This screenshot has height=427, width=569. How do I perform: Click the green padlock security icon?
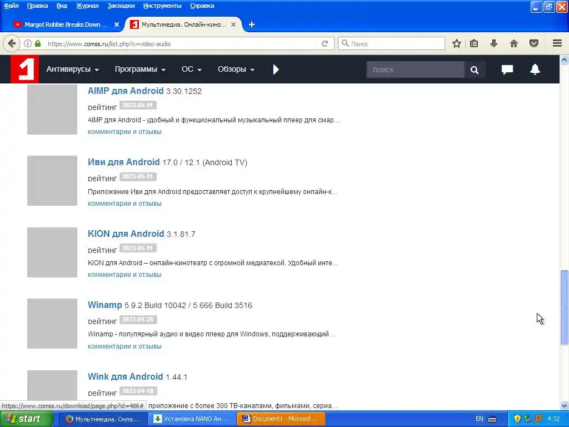(x=38, y=43)
